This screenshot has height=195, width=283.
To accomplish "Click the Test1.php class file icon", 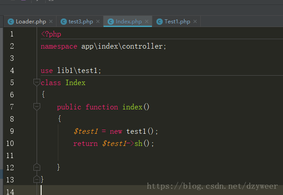I will [x=160, y=22].
